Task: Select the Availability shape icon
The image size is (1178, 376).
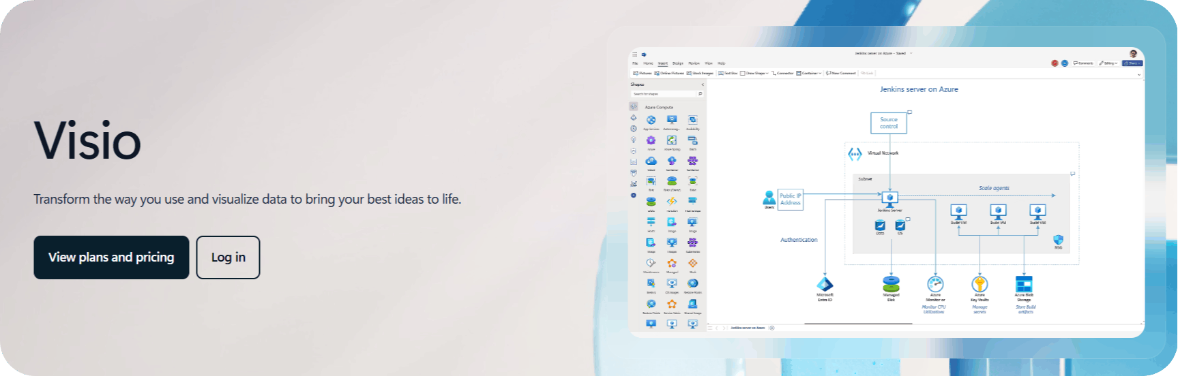Action: point(692,120)
